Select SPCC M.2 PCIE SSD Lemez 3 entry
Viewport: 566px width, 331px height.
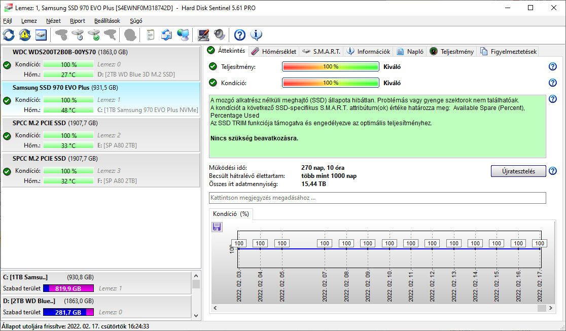pyautogui.click(x=101, y=170)
